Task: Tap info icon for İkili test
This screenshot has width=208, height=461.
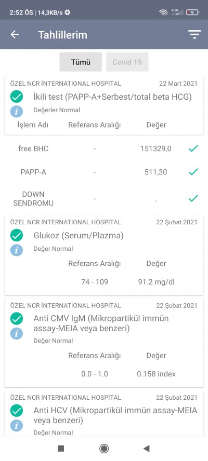Action: coord(17,112)
